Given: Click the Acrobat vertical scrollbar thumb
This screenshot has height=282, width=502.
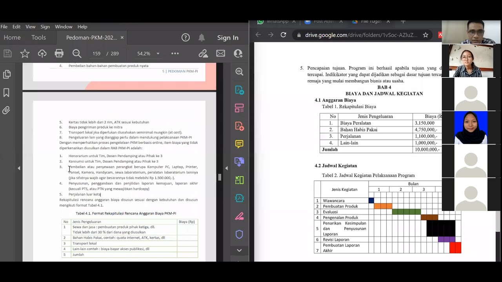Looking at the screenshot, I should point(220,177).
